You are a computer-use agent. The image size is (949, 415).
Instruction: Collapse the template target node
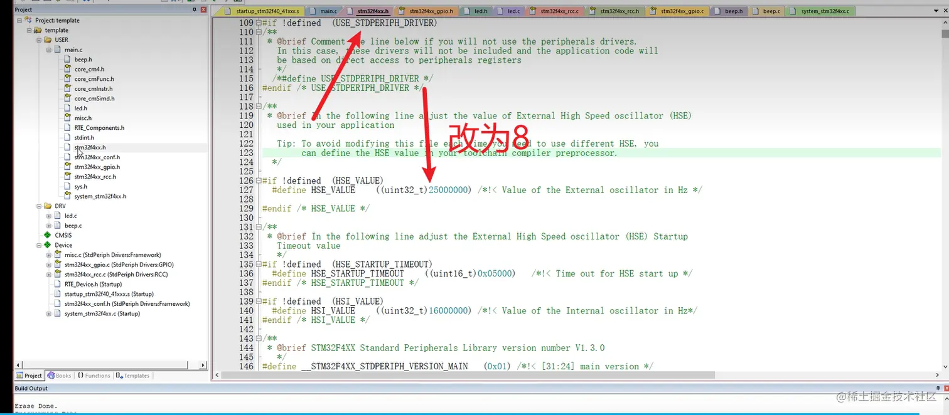(29, 30)
